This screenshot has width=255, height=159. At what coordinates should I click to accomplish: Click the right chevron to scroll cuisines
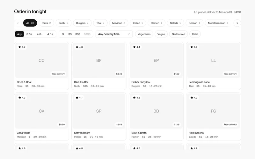237,23
